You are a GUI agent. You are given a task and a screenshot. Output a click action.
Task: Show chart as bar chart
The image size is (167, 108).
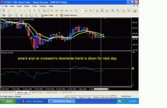pos(97,10)
